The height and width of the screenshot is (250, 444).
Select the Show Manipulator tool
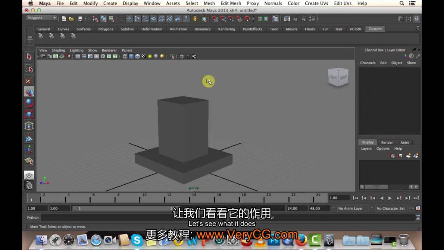point(29,149)
